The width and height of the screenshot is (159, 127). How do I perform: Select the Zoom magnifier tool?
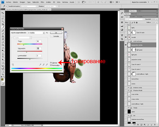pyautogui.click(x=3, y=74)
